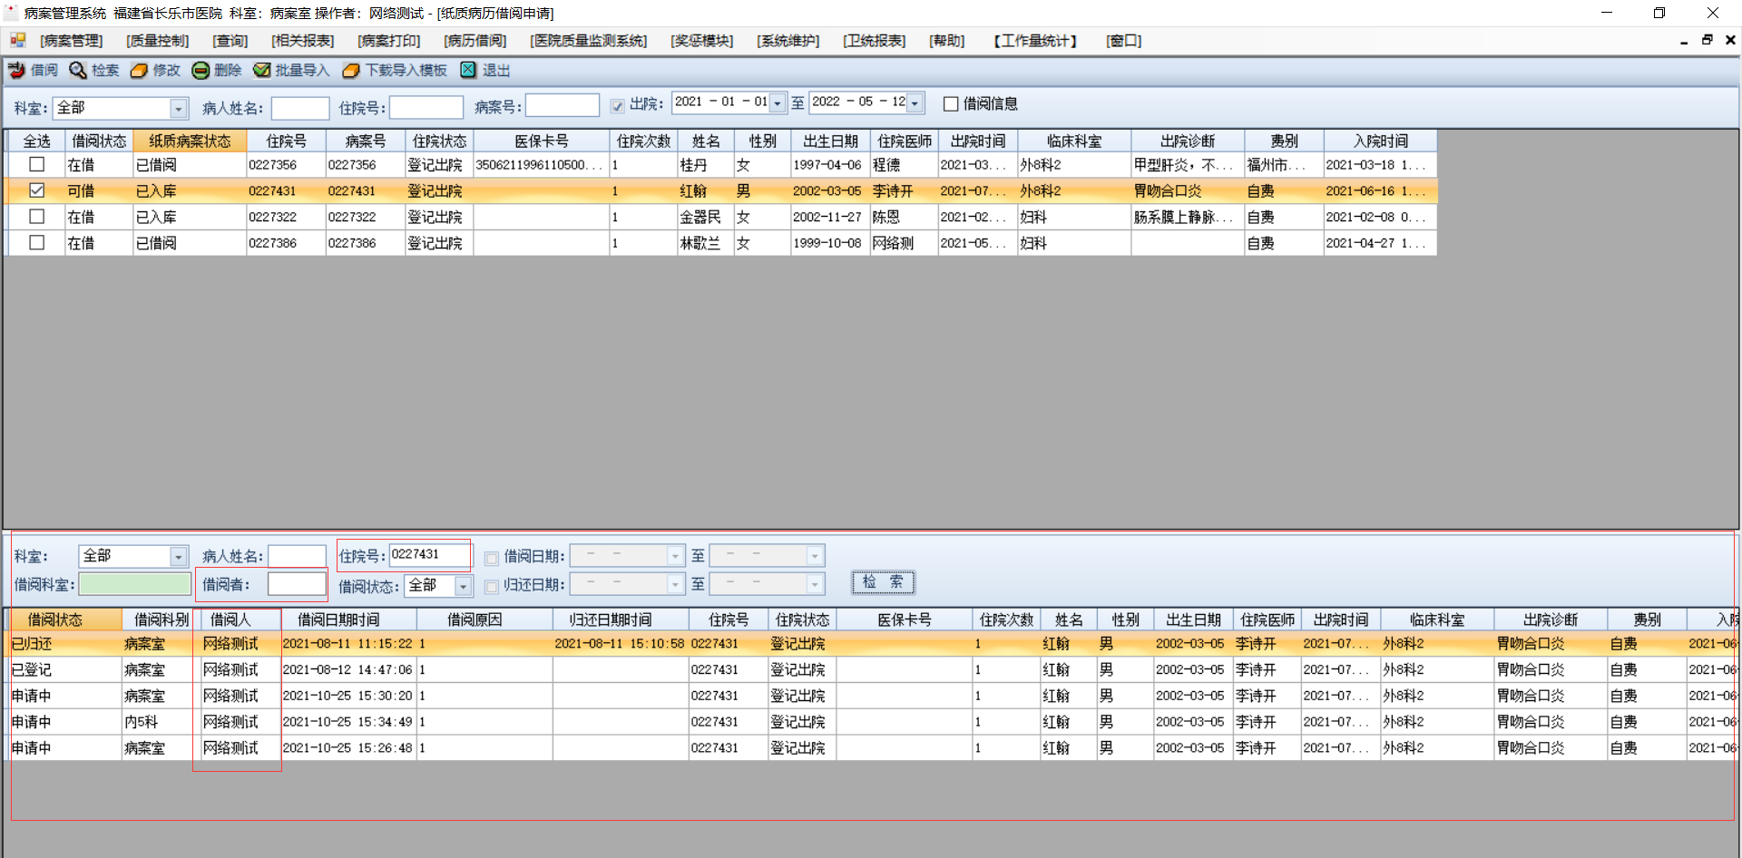
Task: Open the 借阅日期 end date dropdown
Action: tap(815, 555)
